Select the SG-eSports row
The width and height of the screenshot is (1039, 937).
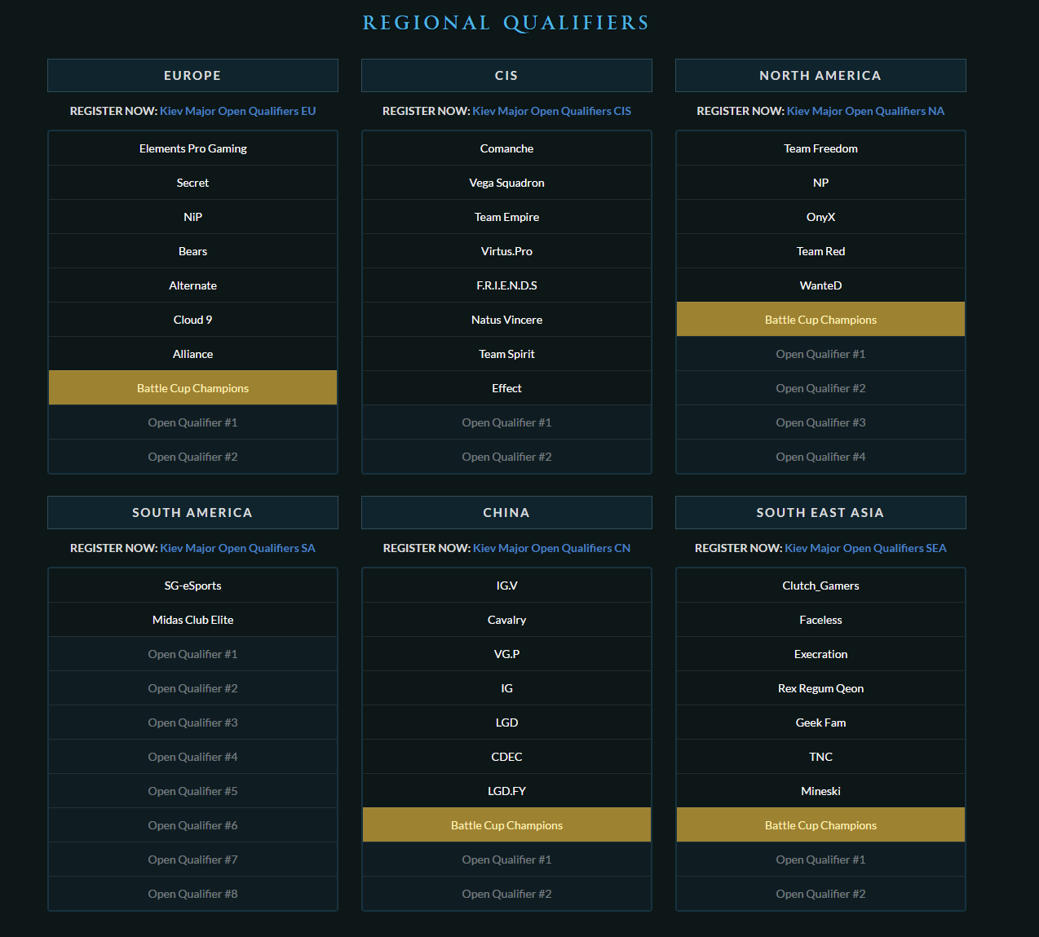pos(192,586)
